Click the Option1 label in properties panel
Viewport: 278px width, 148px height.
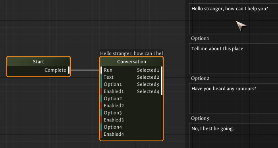click(200, 38)
